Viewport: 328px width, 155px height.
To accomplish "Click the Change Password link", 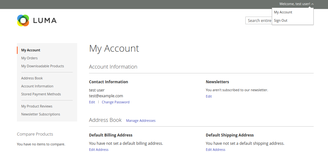I will pos(116,102).
